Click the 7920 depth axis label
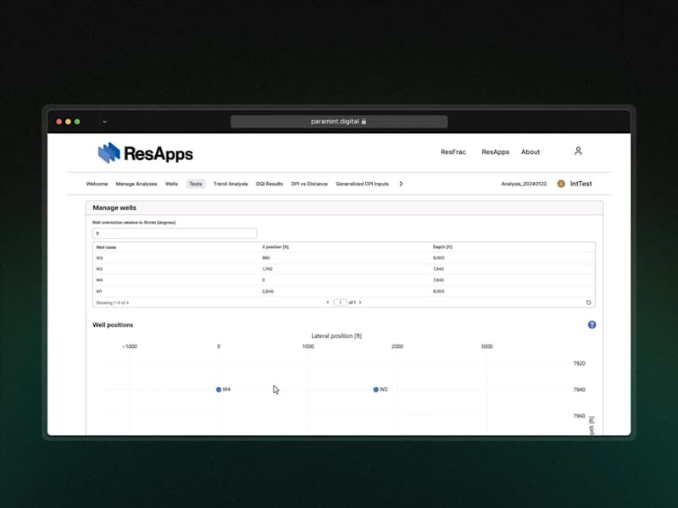Screen dimensions: 678x508 (579, 363)
